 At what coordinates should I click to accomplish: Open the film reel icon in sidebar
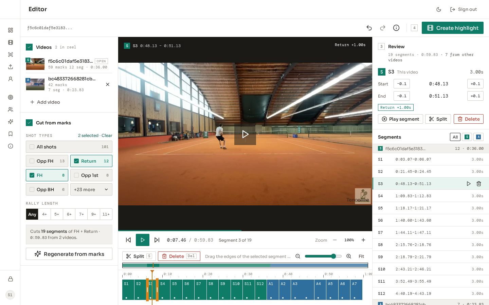[11, 42]
